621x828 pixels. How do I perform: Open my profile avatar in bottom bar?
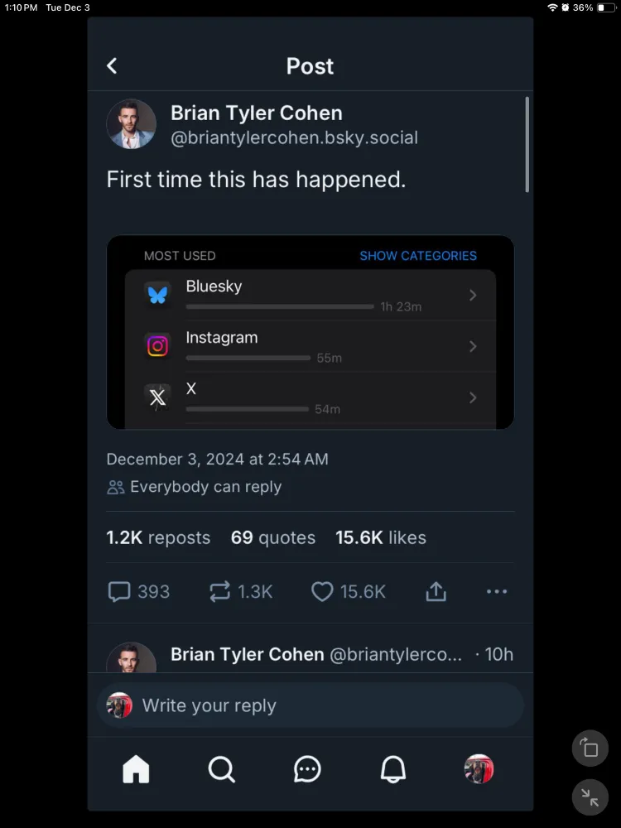pos(479,769)
